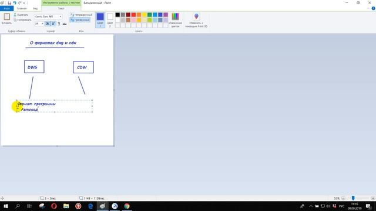Click the CDW box on canvas
The width and height of the screenshot is (376, 211).
pos(83,67)
